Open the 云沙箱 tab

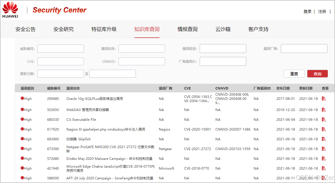223,29
